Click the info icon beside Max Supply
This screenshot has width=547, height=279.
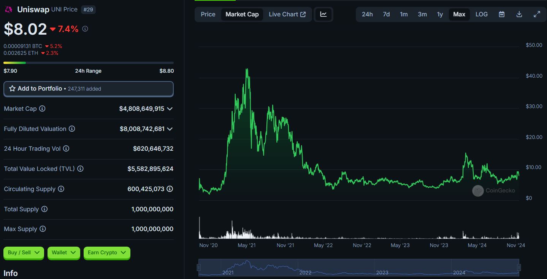pos(43,229)
